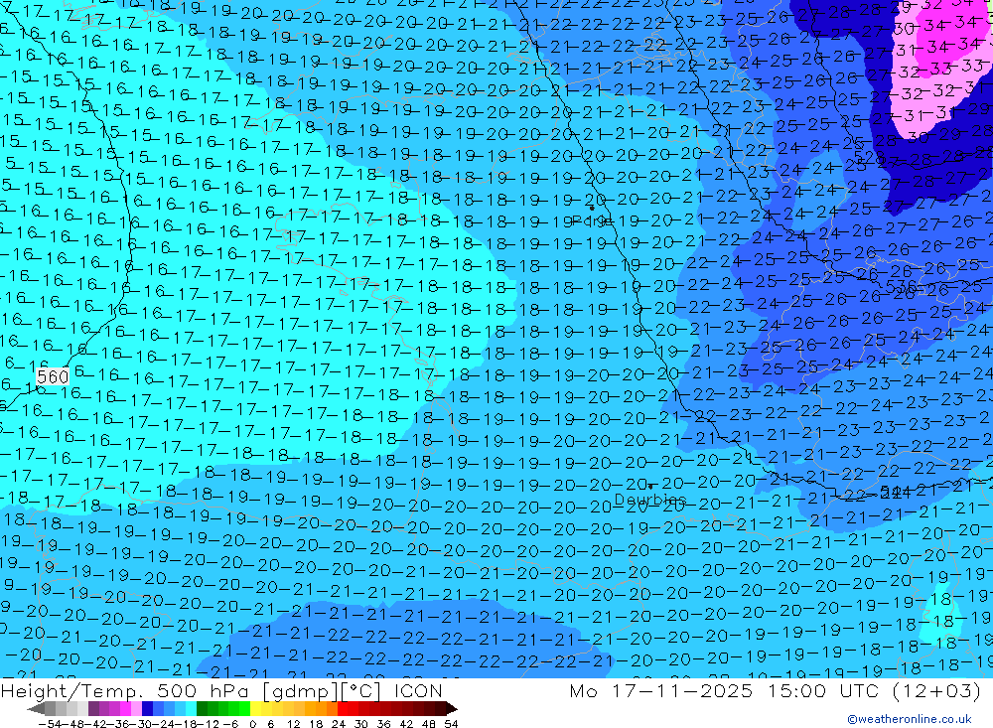This screenshot has width=993, height=728.
Task: Click the 536 contour label
Action: coord(901,287)
